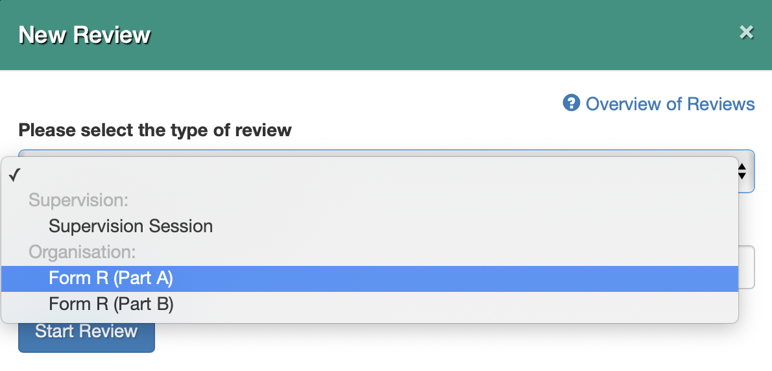Close the New Review dialog

(x=747, y=32)
